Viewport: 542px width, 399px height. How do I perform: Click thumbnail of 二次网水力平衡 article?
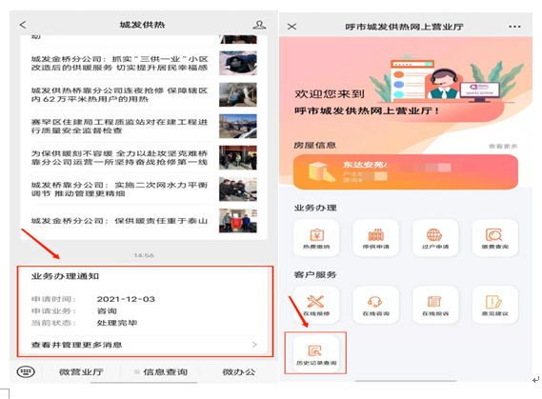coord(238,189)
